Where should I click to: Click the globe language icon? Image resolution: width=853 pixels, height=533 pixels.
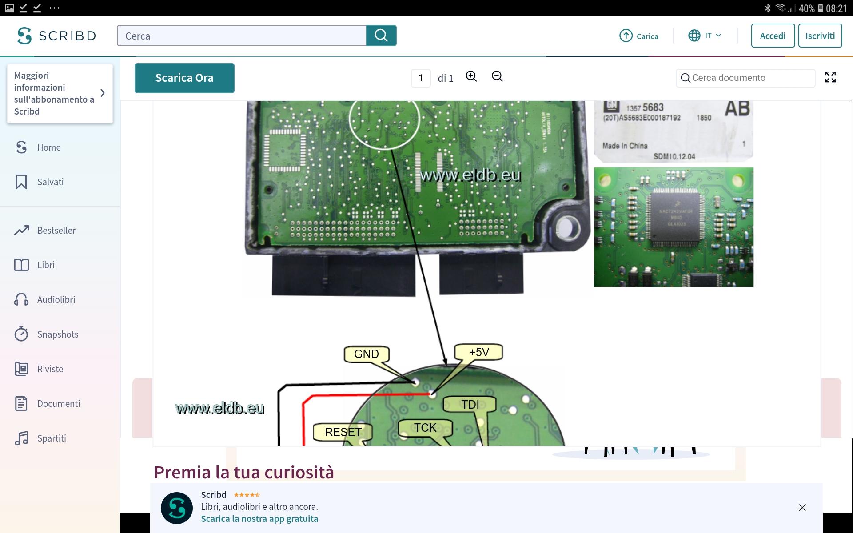point(694,36)
